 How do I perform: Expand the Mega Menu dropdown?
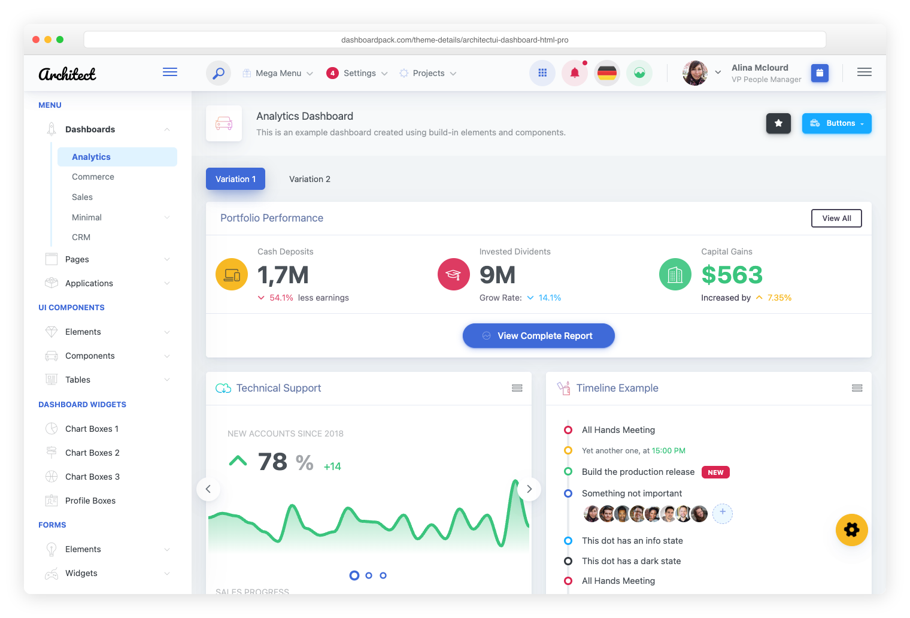coord(278,73)
